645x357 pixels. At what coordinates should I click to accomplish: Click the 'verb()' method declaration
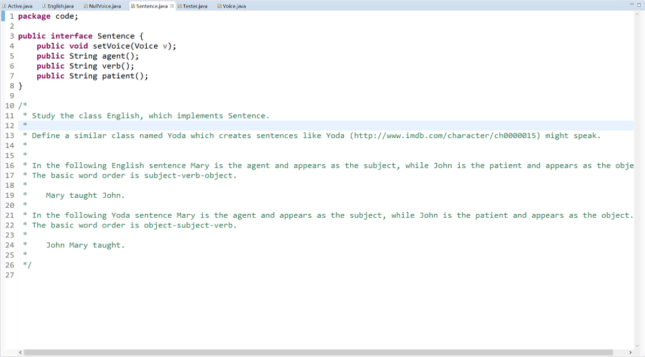pos(118,66)
